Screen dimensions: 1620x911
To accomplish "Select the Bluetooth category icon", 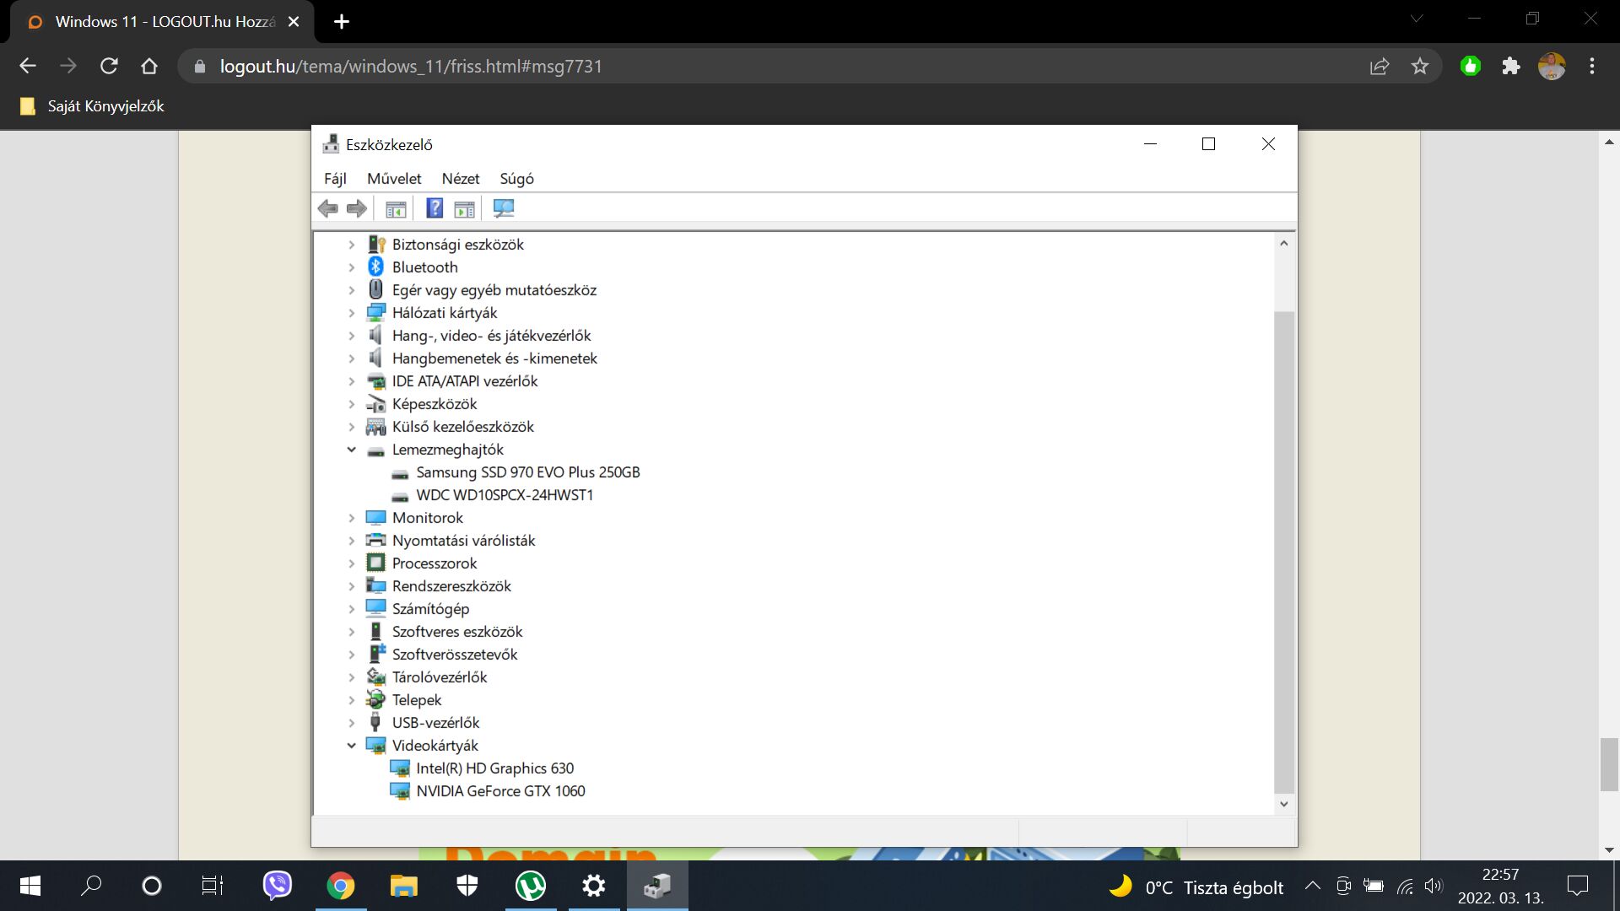I will (376, 267).
